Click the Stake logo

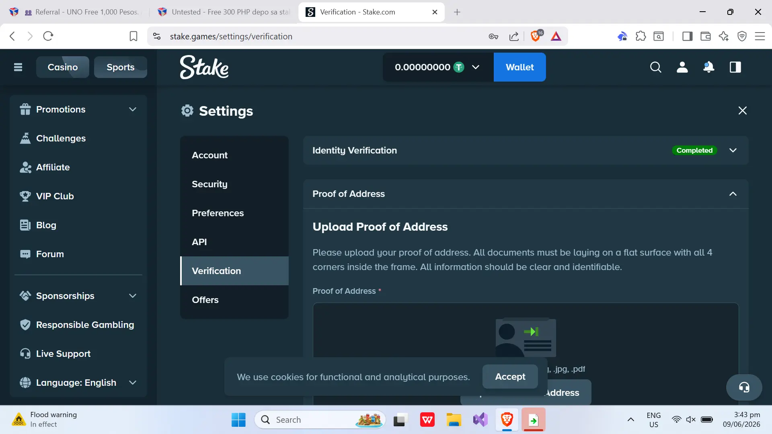204,67
